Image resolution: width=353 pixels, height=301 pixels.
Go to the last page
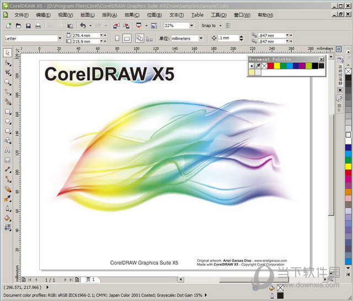click(x=71, y=279)
